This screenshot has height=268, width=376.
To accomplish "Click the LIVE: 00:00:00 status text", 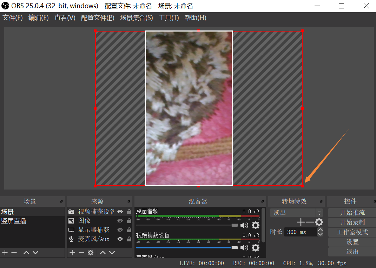I will point(202,263).
